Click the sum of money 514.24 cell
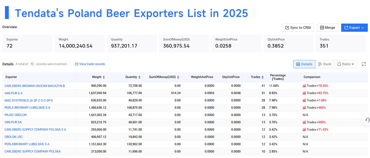This screenshot has width=370, height=158. coord(176,93)
